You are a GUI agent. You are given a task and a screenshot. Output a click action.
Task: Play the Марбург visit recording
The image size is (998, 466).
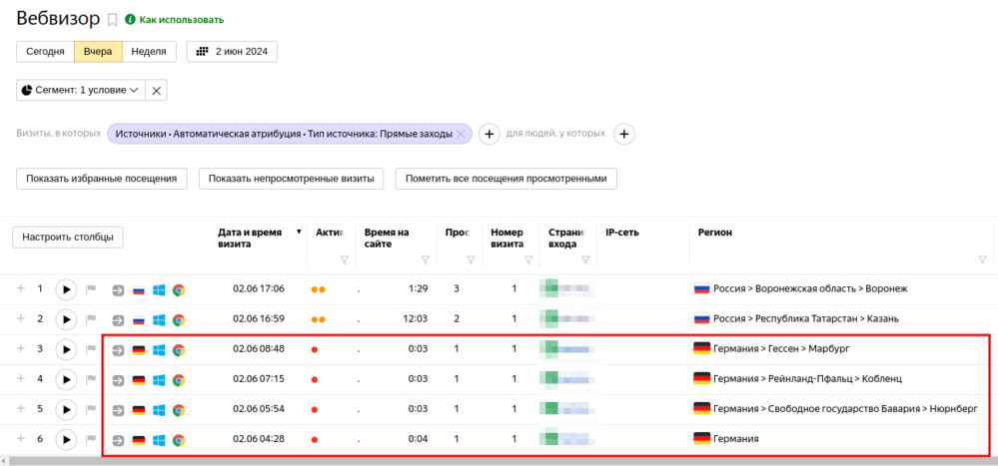(66, 349)
